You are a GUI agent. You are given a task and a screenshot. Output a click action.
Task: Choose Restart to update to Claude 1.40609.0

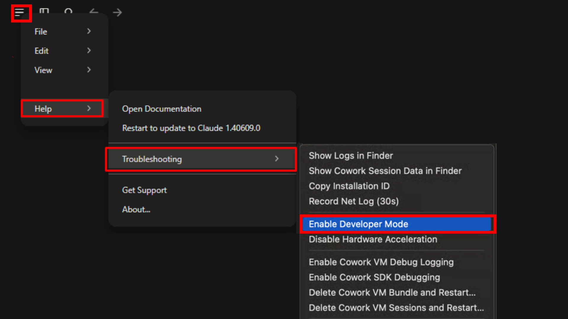tap(202, 128)
